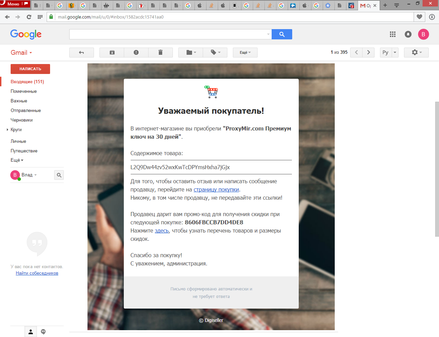Click the Найти собеседников link

(37, 273)
